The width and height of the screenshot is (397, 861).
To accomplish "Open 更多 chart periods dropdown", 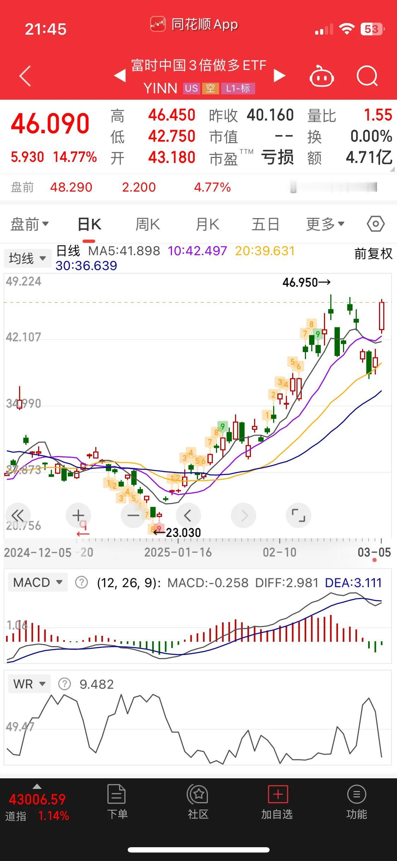I will (325, 224).
